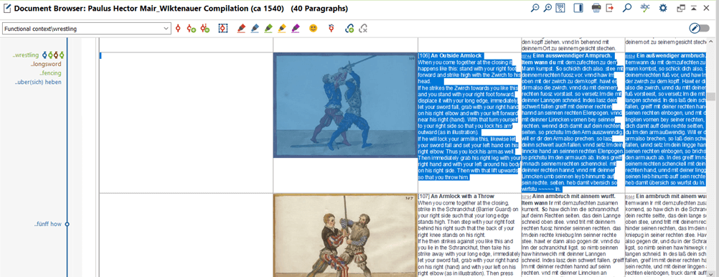Toggle the code selected segment mode icon
Viewport: 719px width, 277px height.
tap(223, 29)
